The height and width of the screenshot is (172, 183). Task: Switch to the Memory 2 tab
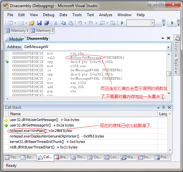[42, 31]
